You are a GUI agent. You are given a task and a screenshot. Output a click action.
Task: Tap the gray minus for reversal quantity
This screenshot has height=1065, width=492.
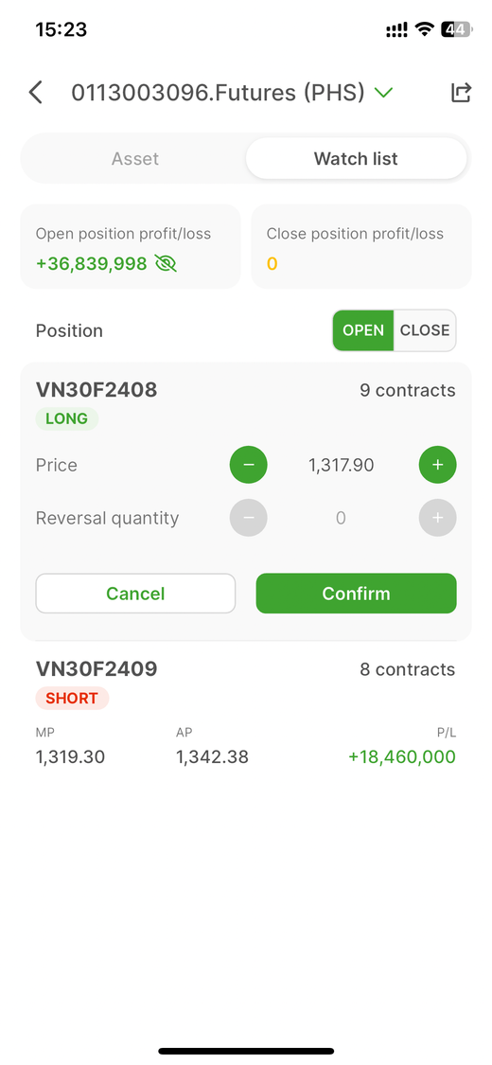coord(249,518)
